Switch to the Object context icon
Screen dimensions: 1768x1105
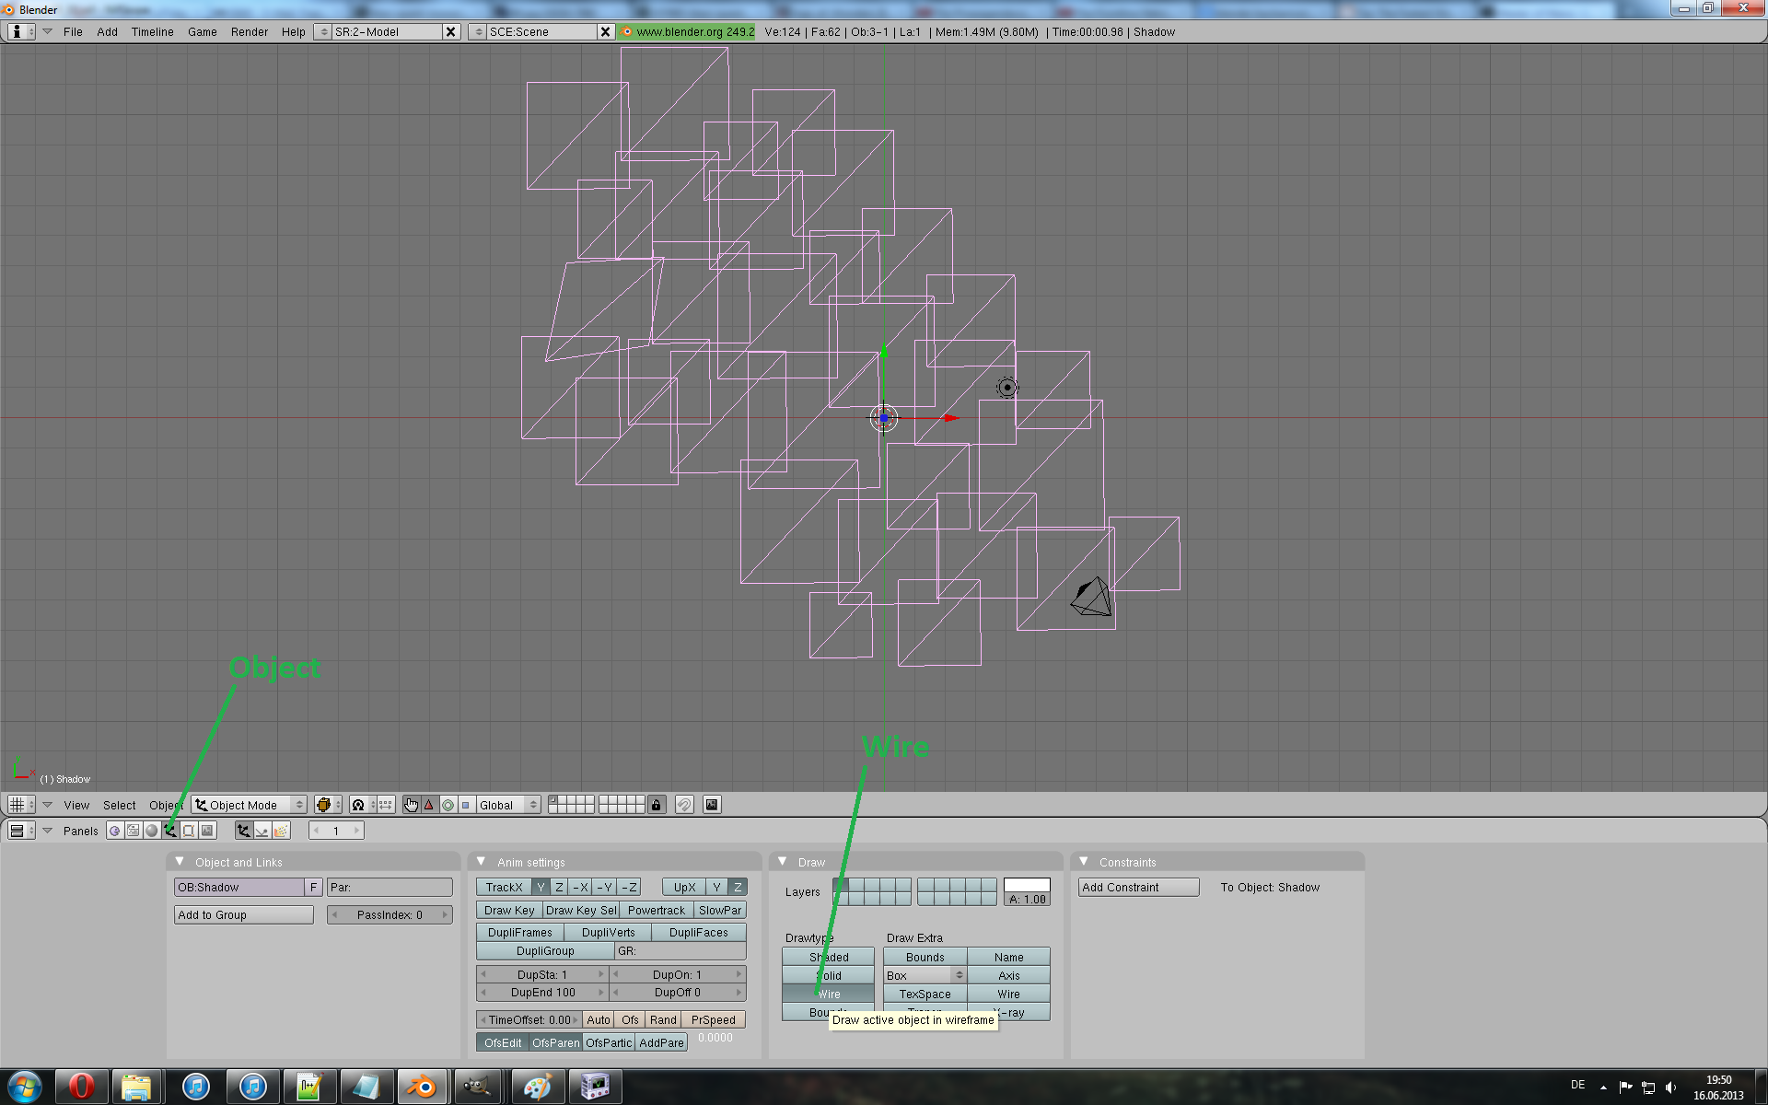pyautogui.click(x=170, y=831)
